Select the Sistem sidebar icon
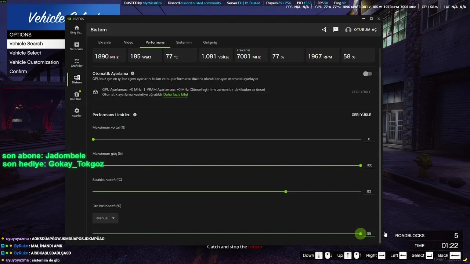Image resolution: width=470 pixels, height=264 pixels. coord(77,77)
